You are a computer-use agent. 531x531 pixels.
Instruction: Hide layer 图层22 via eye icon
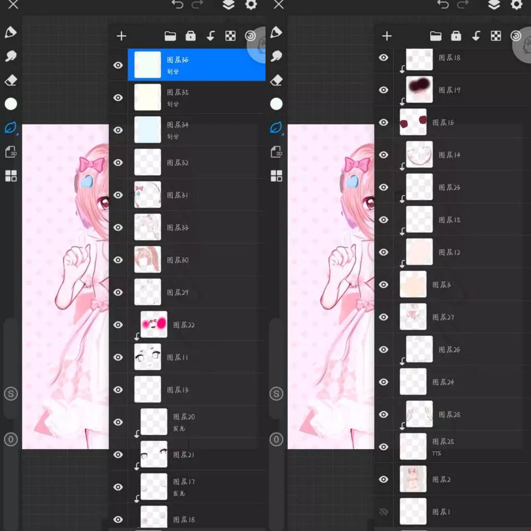coord(118,325)
